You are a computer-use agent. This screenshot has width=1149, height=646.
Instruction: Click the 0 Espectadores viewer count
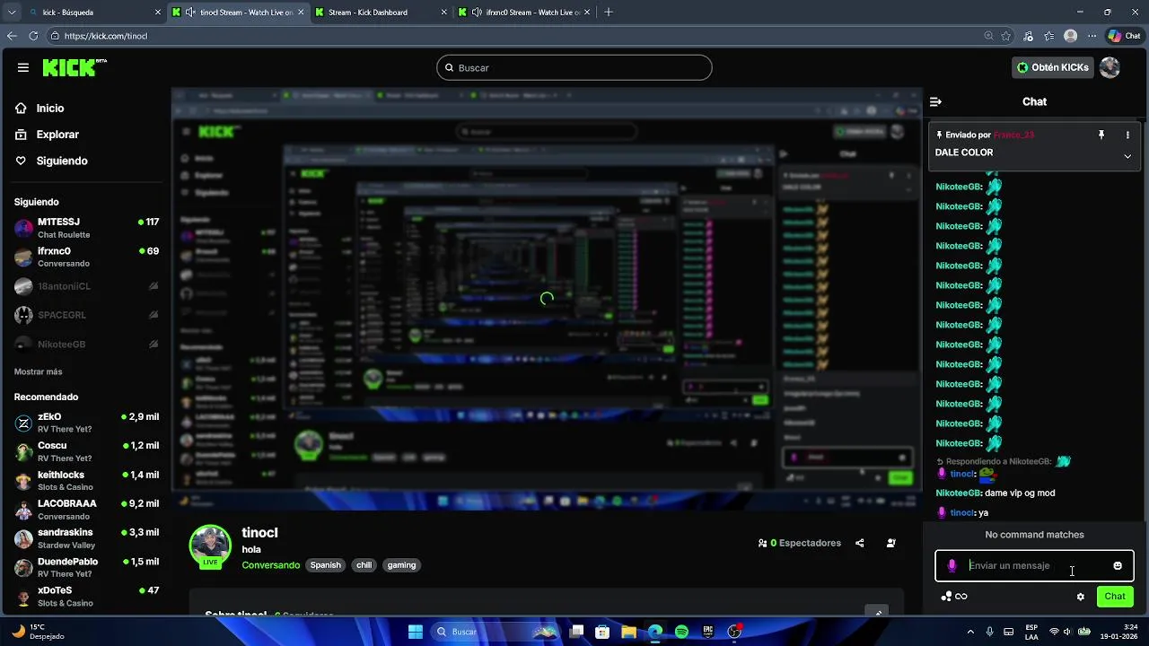(x=800, y=543)
